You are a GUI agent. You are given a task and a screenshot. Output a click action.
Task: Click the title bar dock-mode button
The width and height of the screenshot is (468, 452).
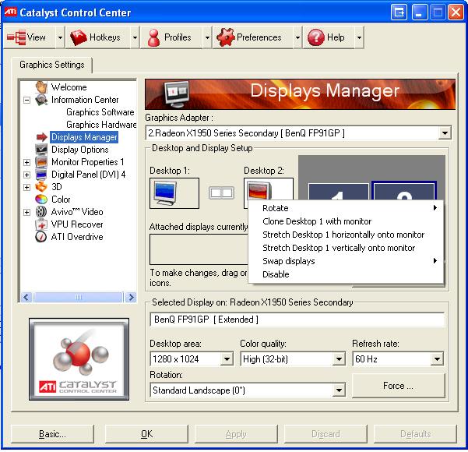click(x=399, y=12)
